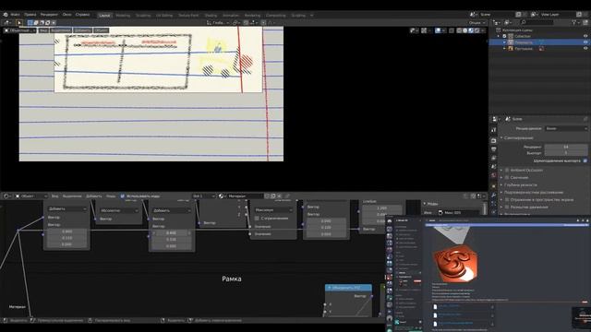
Task: Open Object properties tab
Action: (494, 186)
